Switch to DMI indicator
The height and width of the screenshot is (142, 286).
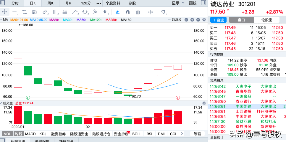coord(161,134)
